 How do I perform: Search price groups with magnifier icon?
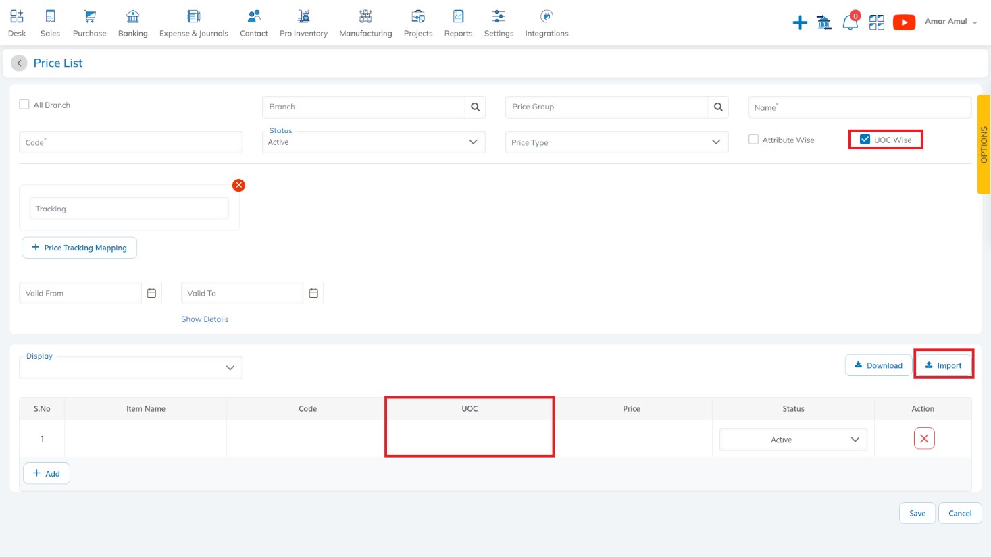point(718,107)
